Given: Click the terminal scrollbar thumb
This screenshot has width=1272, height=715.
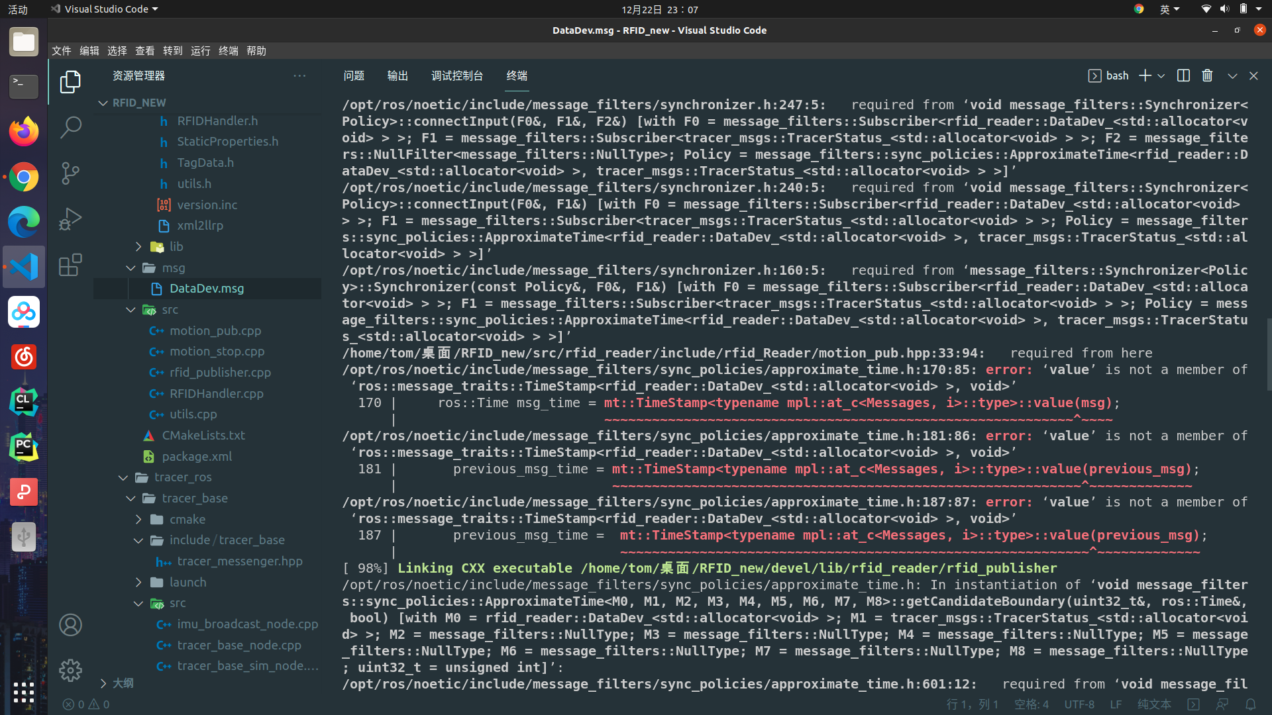Looking at the screenshot, I should tap(1268, 354).
